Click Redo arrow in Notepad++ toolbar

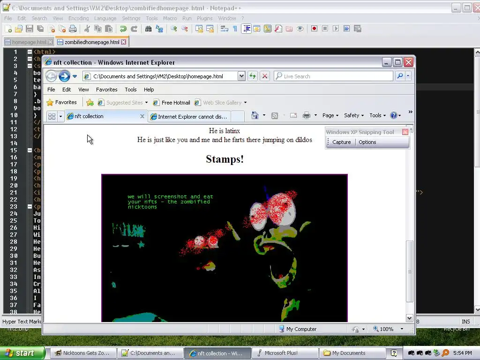click(134, 29)
